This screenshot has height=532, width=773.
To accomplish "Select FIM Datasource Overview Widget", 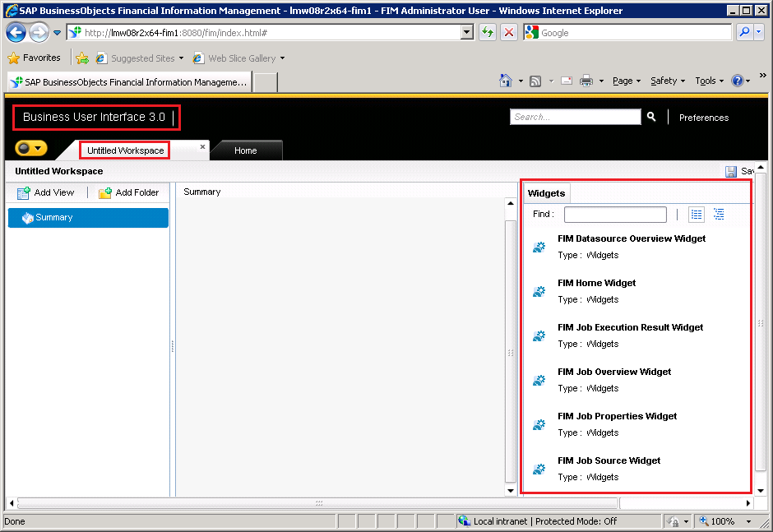I will pyautogui.click(x=632, y=238).
